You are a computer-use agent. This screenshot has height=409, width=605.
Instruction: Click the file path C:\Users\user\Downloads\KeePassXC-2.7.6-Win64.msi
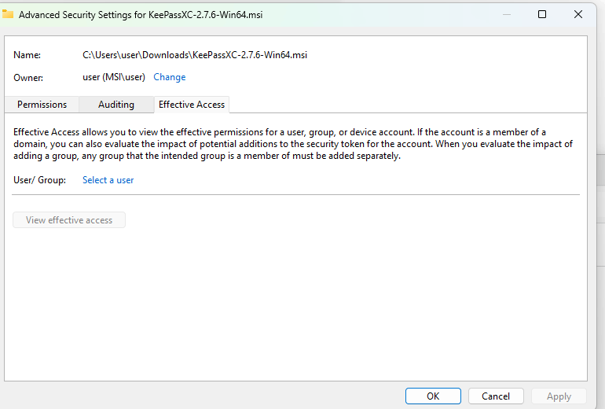click(x=195, y=55)
